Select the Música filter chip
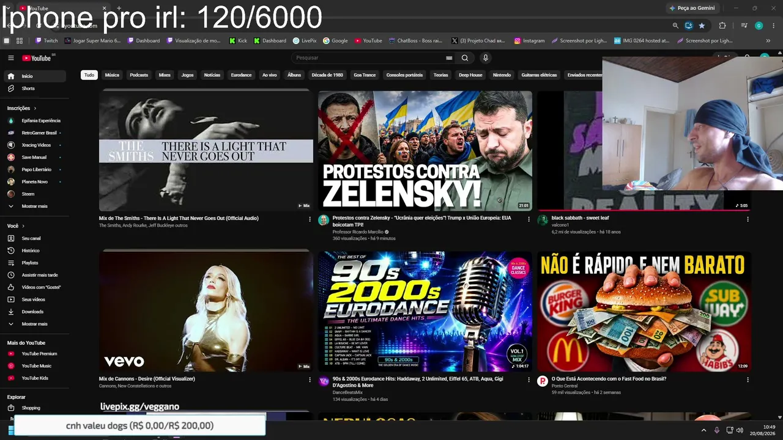783x440 pixels. 112,75
